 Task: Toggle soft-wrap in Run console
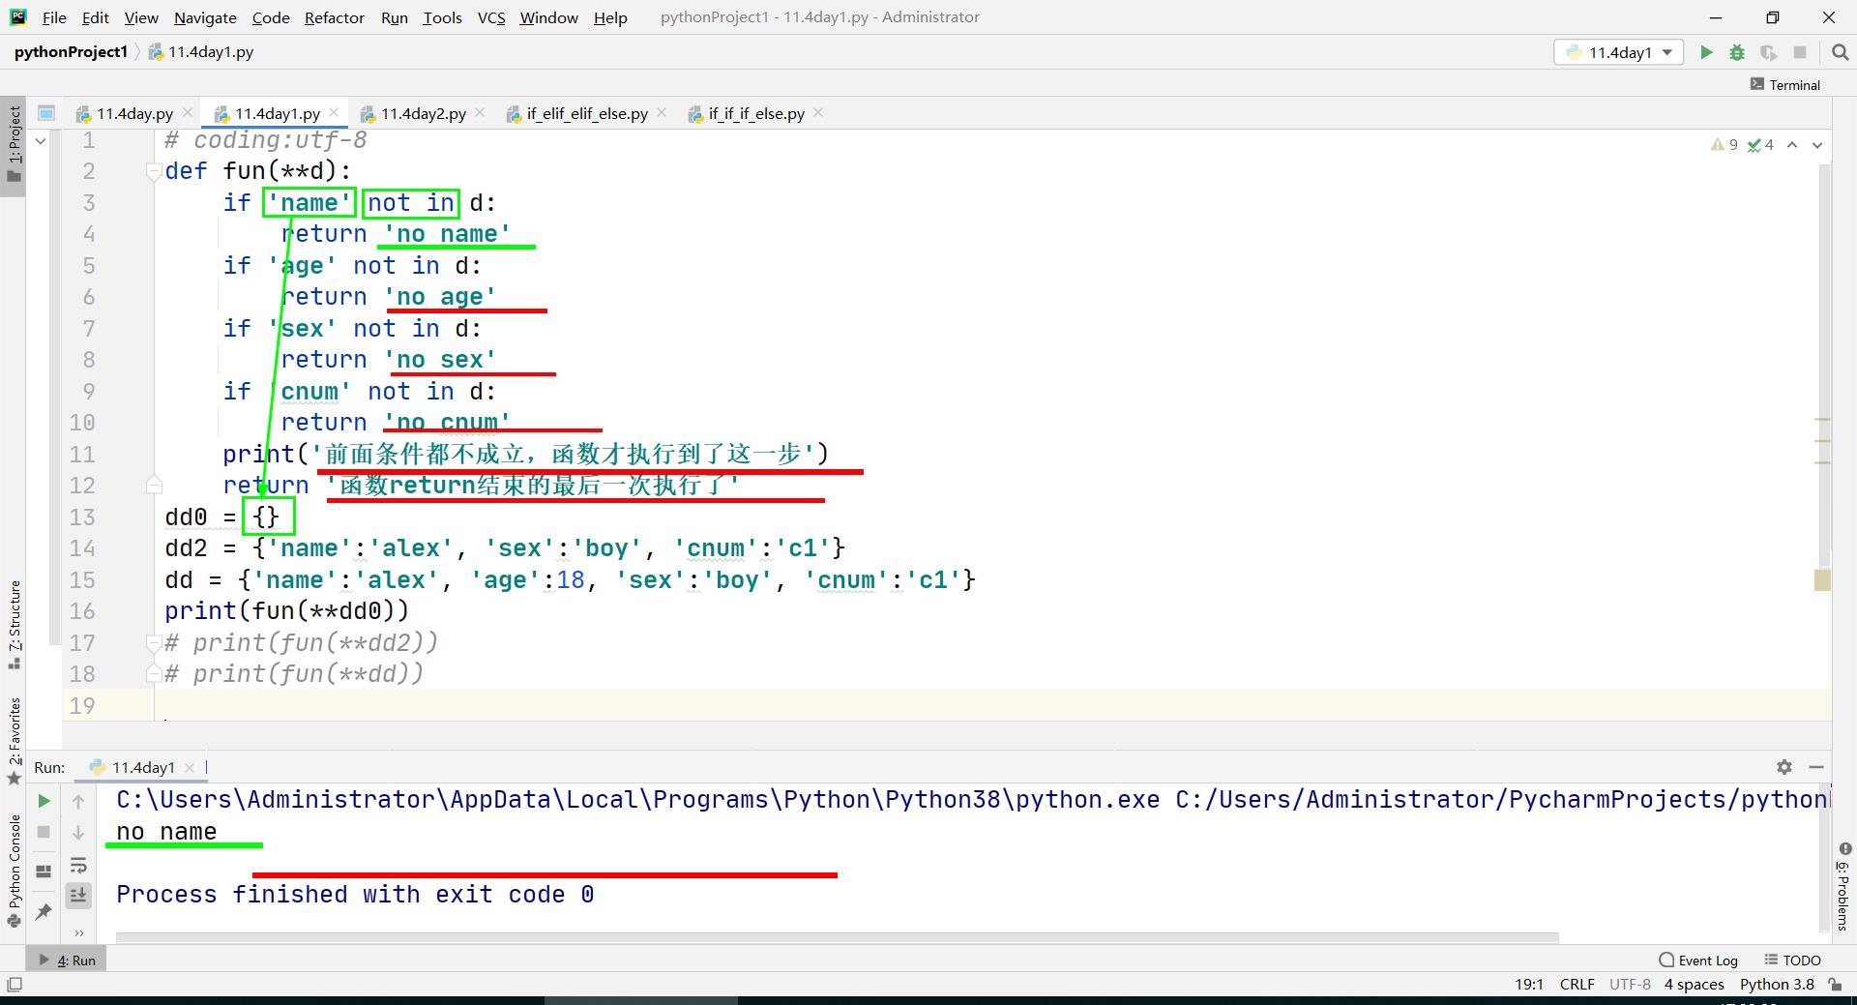pyautogui.click(x=78, y=865)
